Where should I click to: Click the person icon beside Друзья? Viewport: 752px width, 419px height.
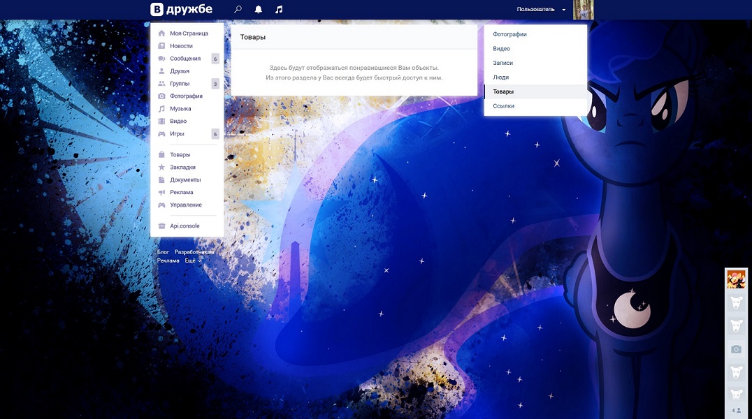coord(161,71)
